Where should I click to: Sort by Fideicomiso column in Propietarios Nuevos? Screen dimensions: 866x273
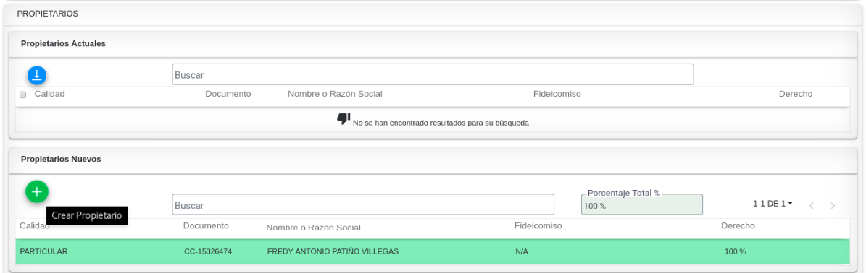[538, 225]
